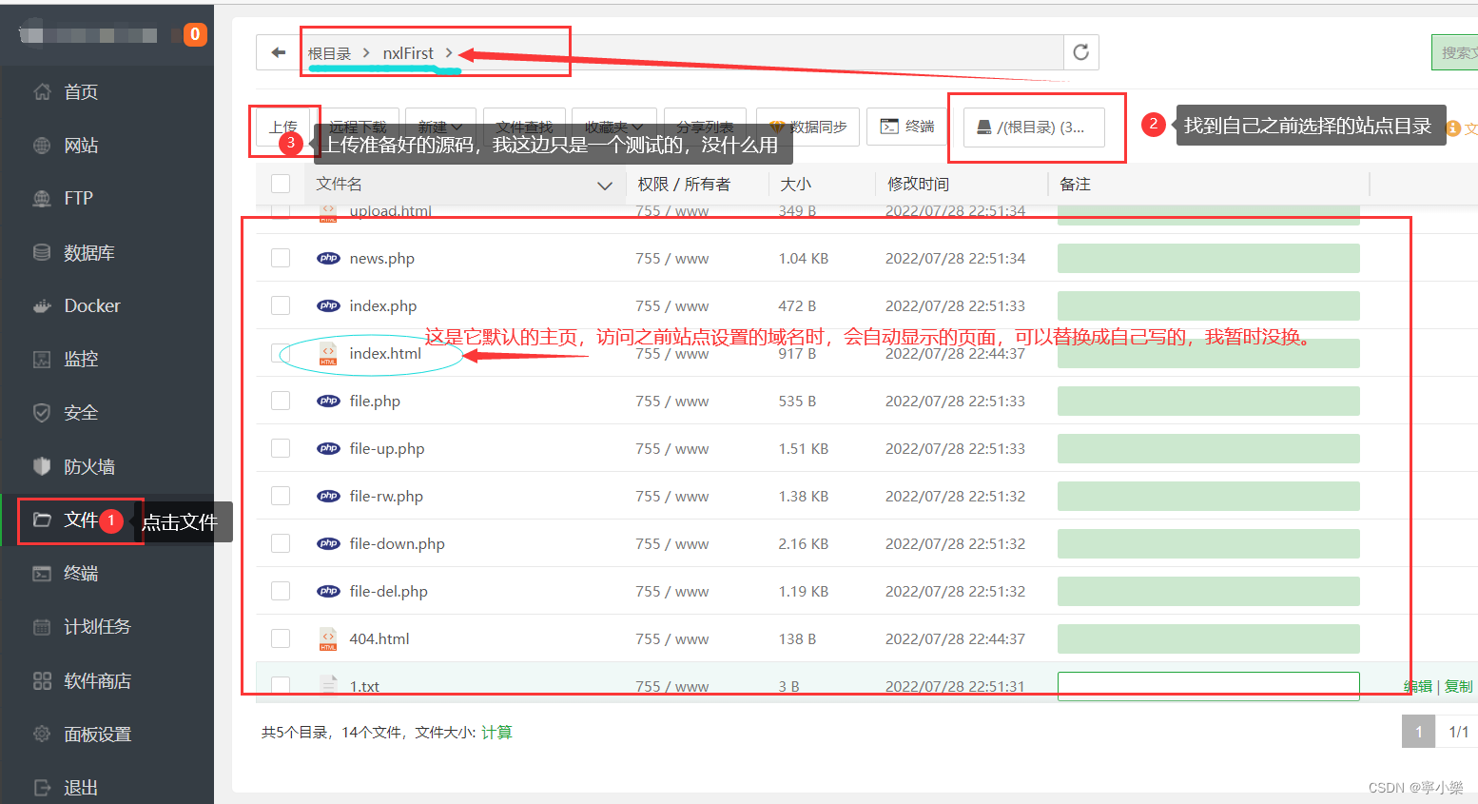Open the file named index.html
The height and width of the screenshot is (804, 1478).
coord(385,353)
